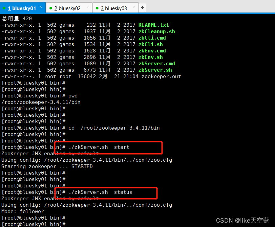Click the file size 232 value

tap(91, 25)
